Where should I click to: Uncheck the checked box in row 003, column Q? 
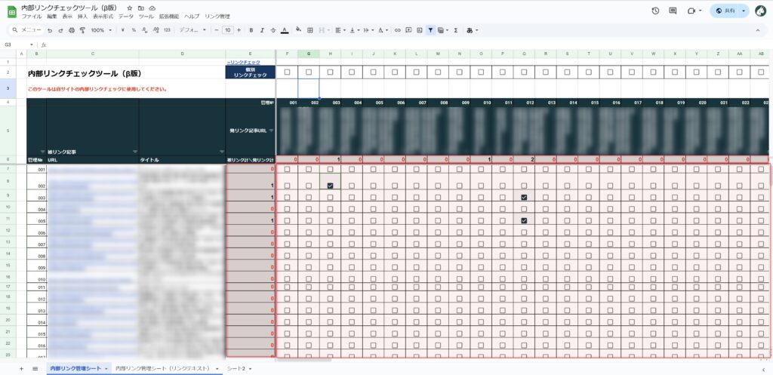click(x=525, y=197)
